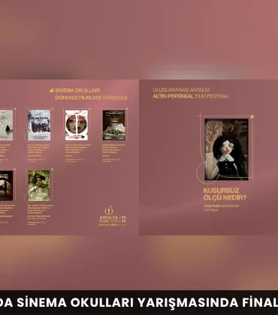Click the Antalya festival orange statue emblem
The image size is (278, 315).
[109, 210]
